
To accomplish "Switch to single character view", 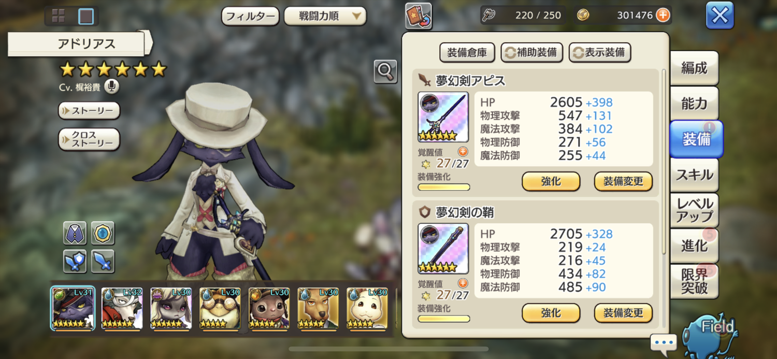I will (86, 17).
